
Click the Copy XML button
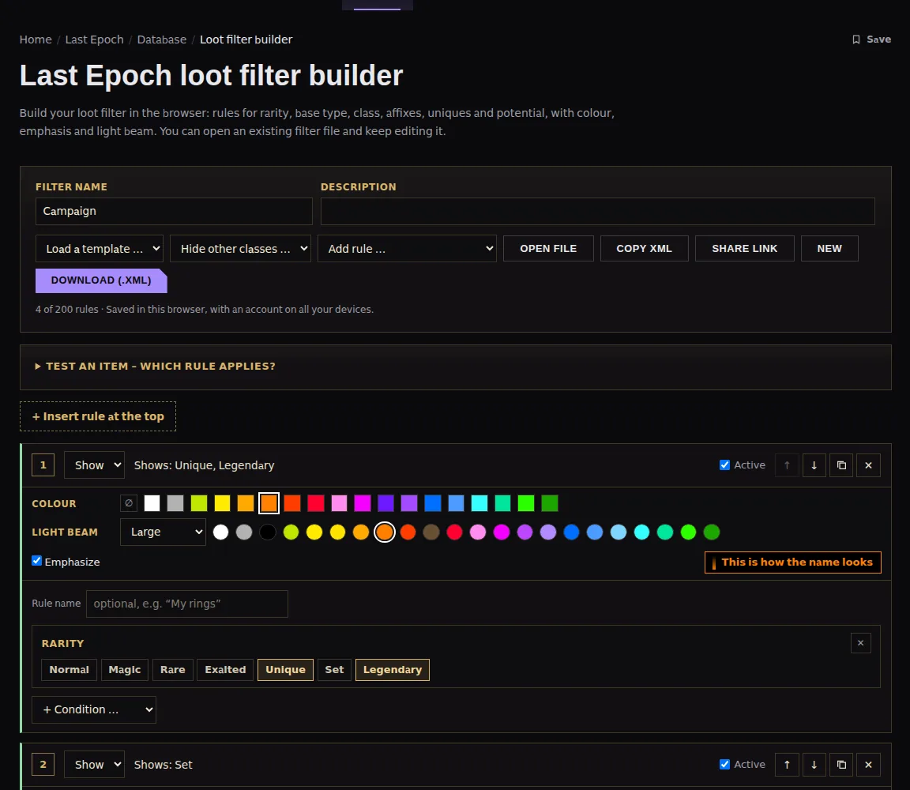645,248
